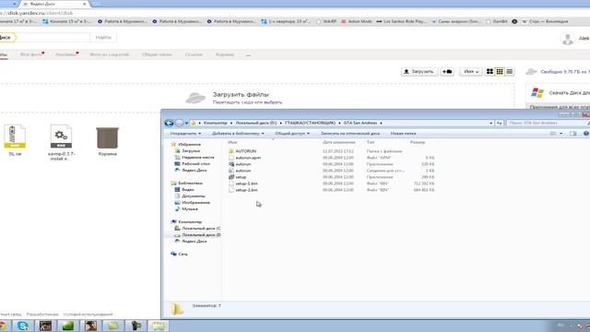This screenshot has height=332, width=590.
Task: Open the Фото из соцсетей tab
Action: pos(109,54)
